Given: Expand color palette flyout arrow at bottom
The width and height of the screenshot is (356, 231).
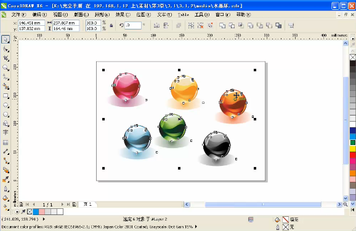Looking at the screenshot, I should tap(352, 209).
